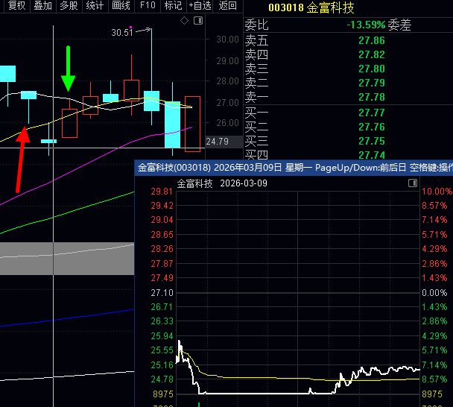Click the 30.00 axis label on K-line chart
453x407 pixels.
tap(227, 40)
